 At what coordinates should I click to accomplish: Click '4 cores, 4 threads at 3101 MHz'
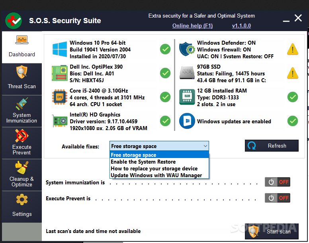coord(107,97)
